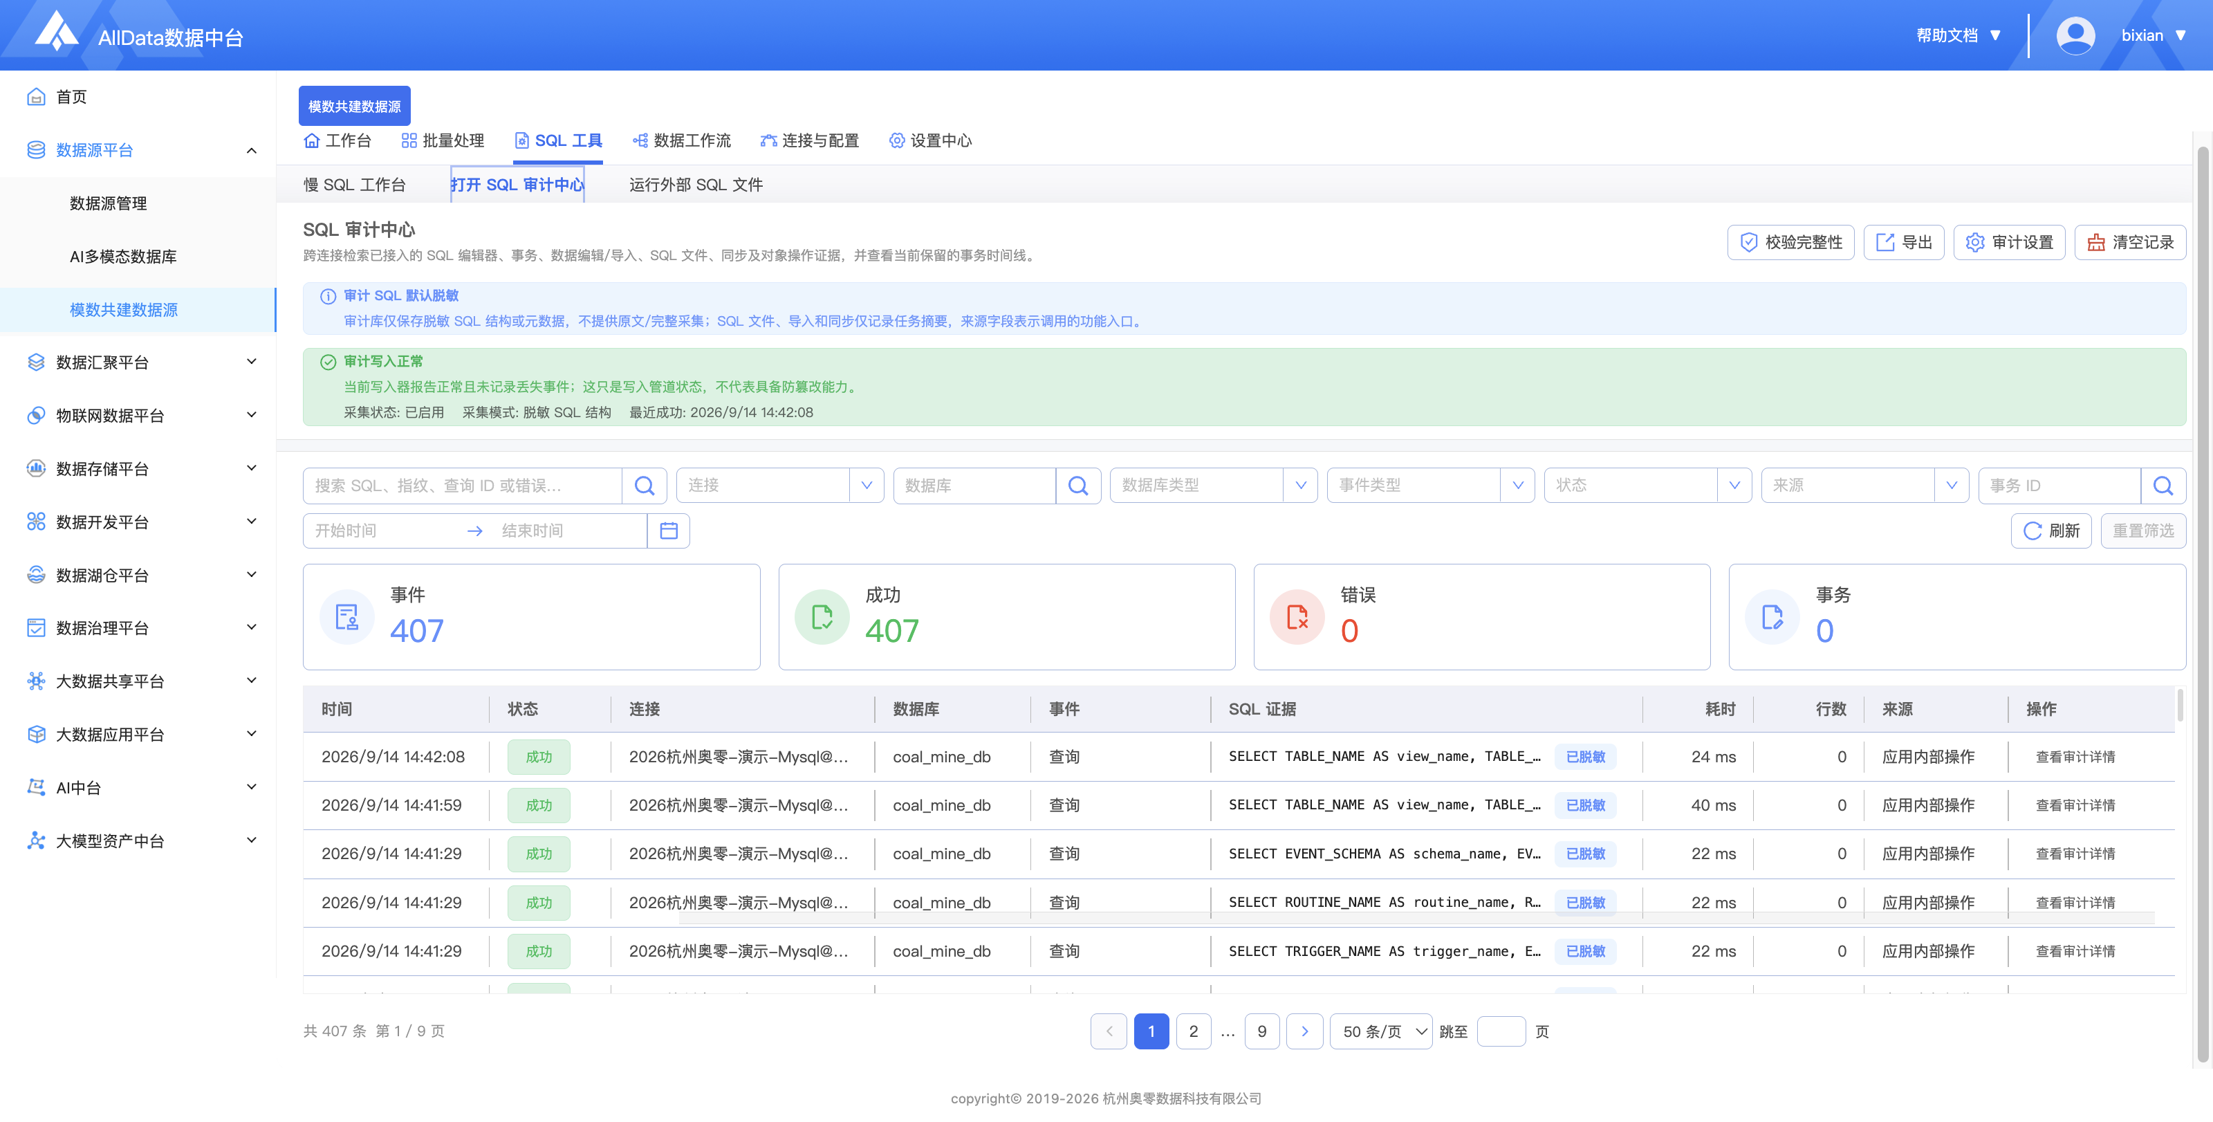The height and width of the screenshot is (1122, 2213).
Task: Click the next page arrow
Action: pos(1305,1031)
